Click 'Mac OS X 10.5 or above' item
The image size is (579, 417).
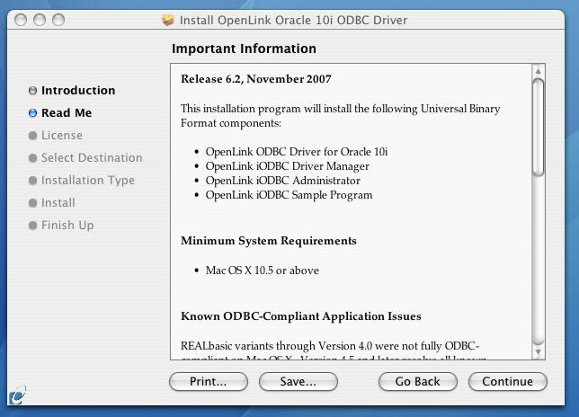tap(263, 271)
